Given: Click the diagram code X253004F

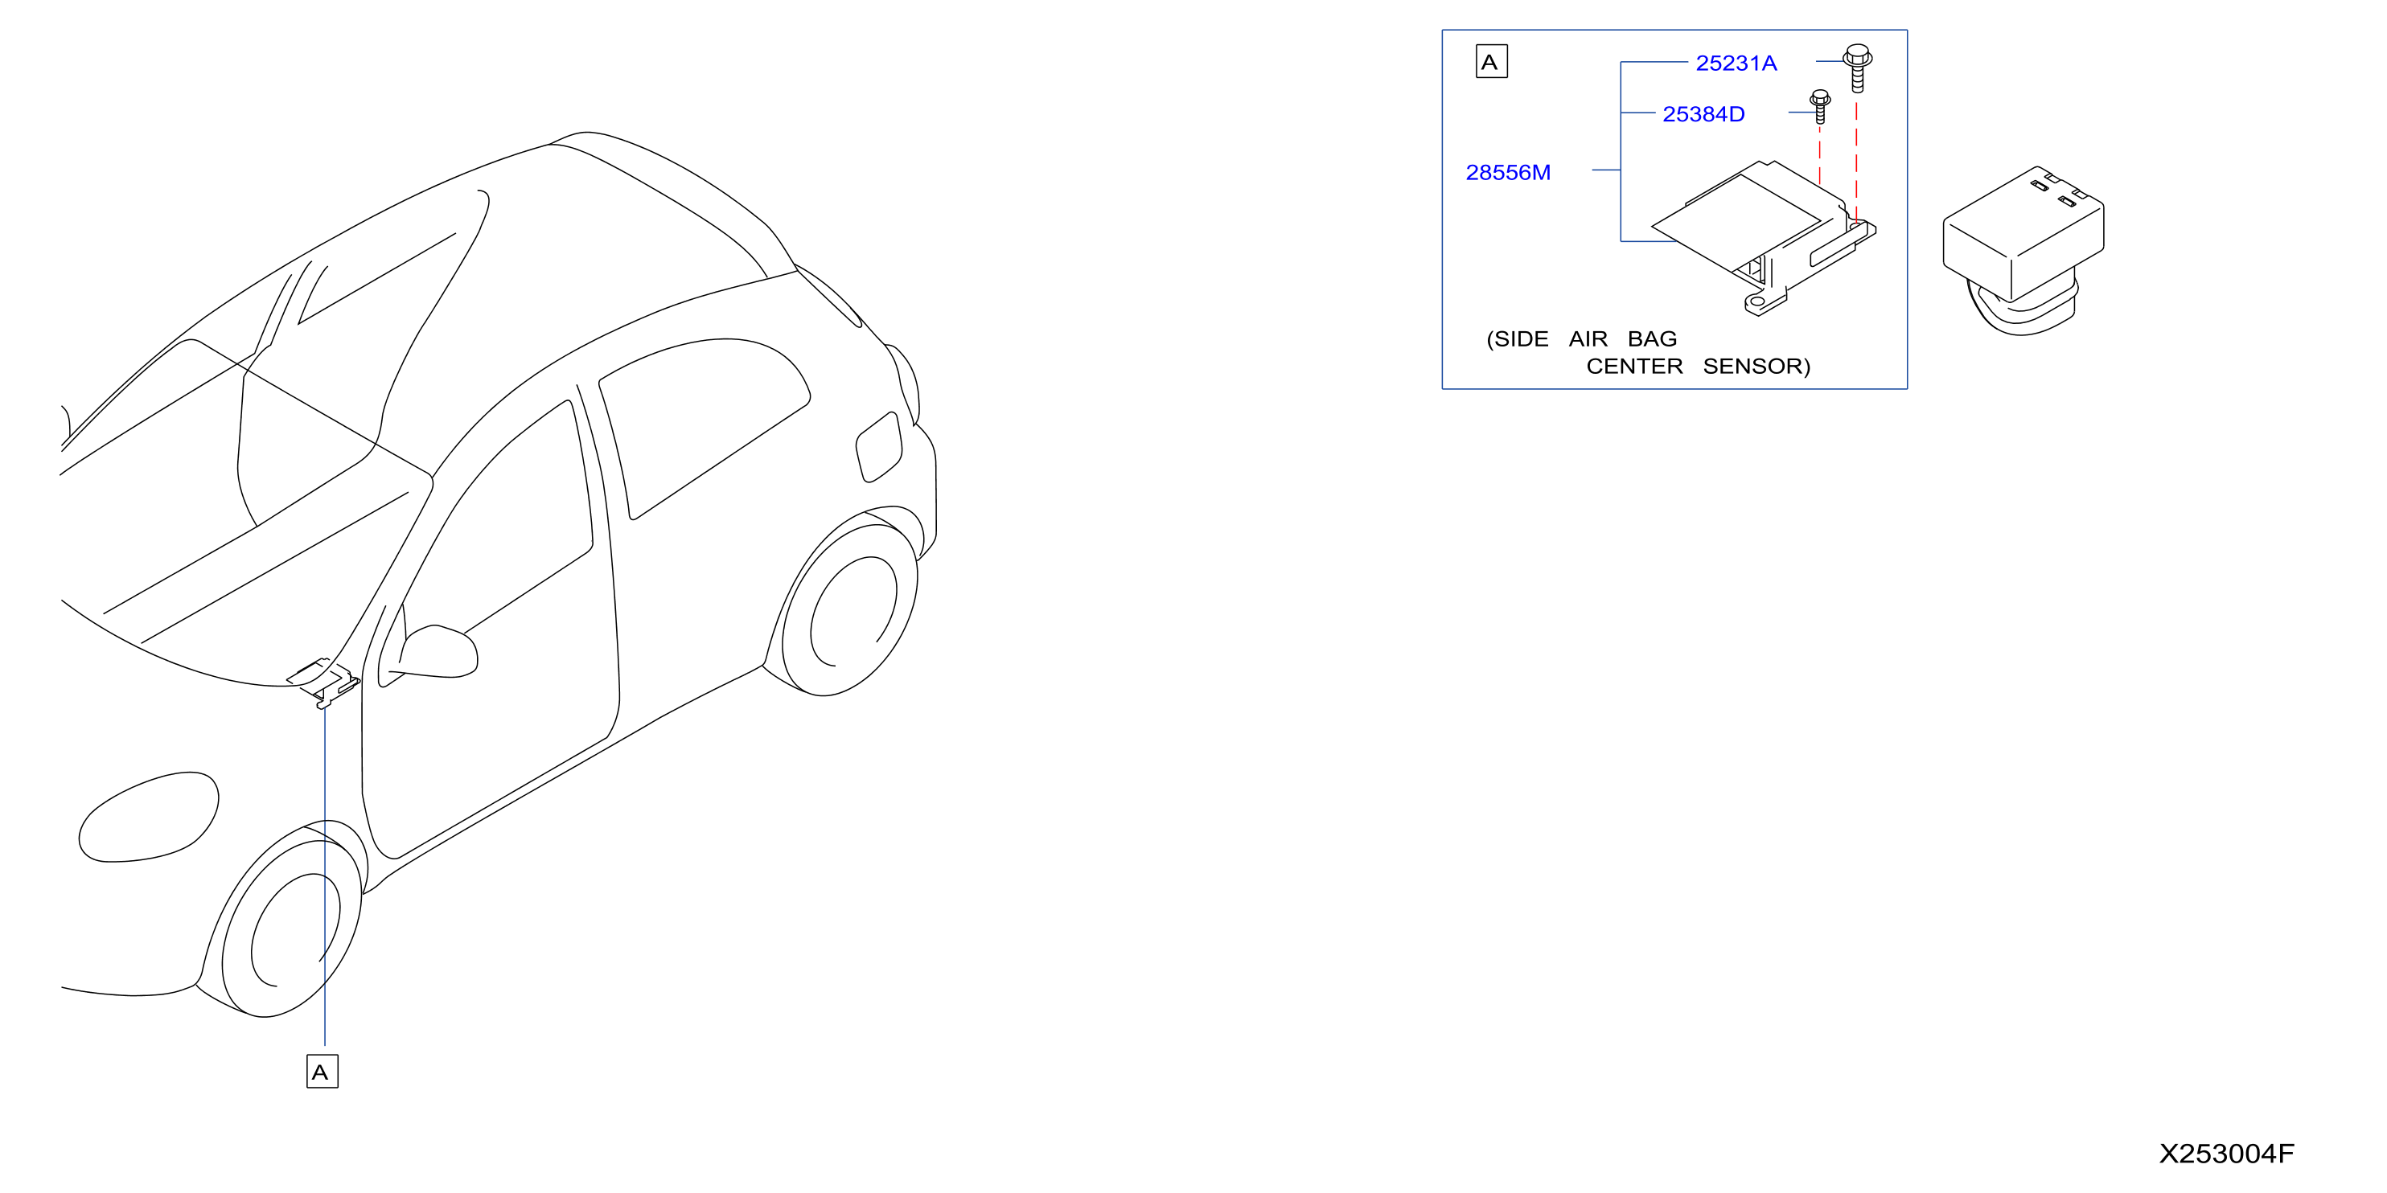Looking at the screenshot, I should [2227, 1153].
